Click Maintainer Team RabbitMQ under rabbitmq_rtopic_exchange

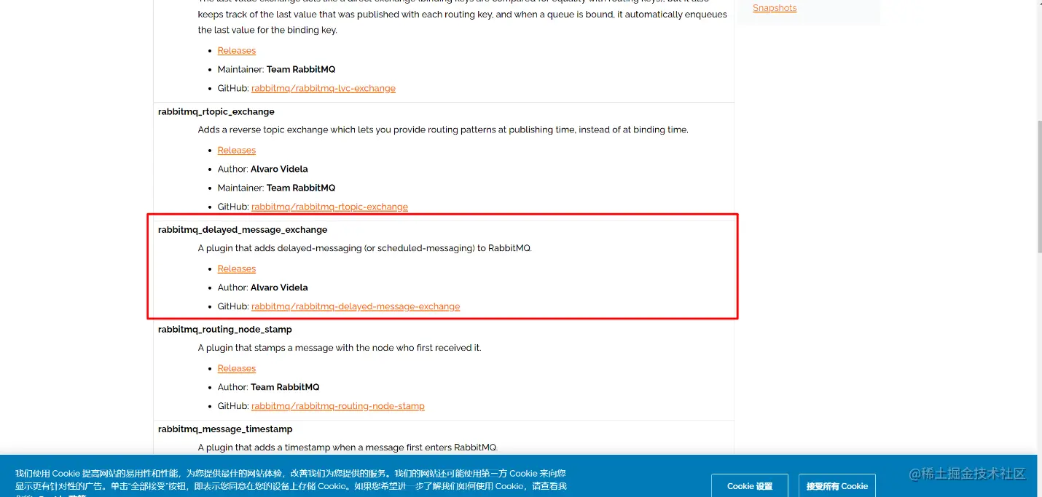tap(276, 188)
